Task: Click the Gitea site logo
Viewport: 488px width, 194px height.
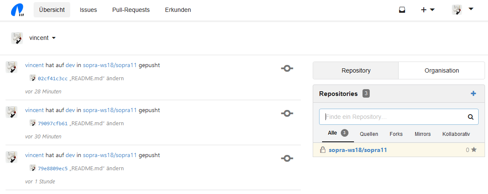Action: [17, 10]
